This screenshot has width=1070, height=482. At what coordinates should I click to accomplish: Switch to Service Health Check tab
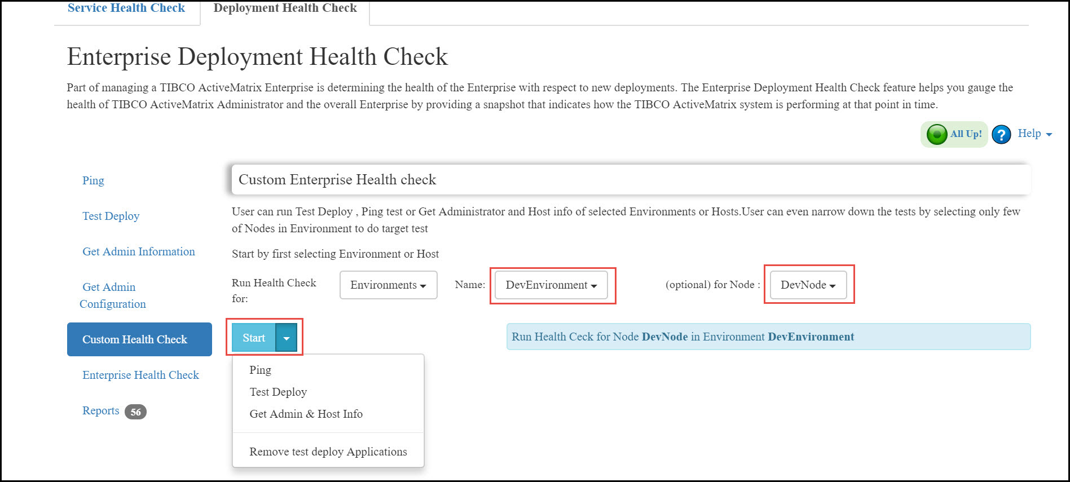(126, 8)
